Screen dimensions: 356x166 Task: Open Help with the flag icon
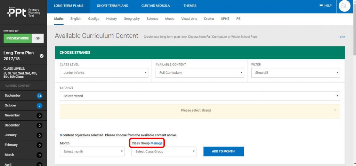325,6
